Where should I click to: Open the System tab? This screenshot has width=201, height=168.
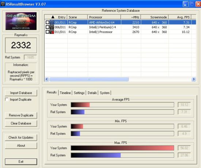(105, 93)
